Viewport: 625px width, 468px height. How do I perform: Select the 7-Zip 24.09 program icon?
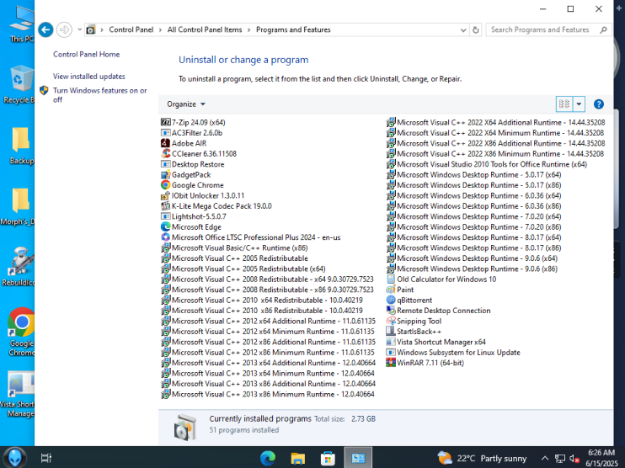(x=165, y=122)
